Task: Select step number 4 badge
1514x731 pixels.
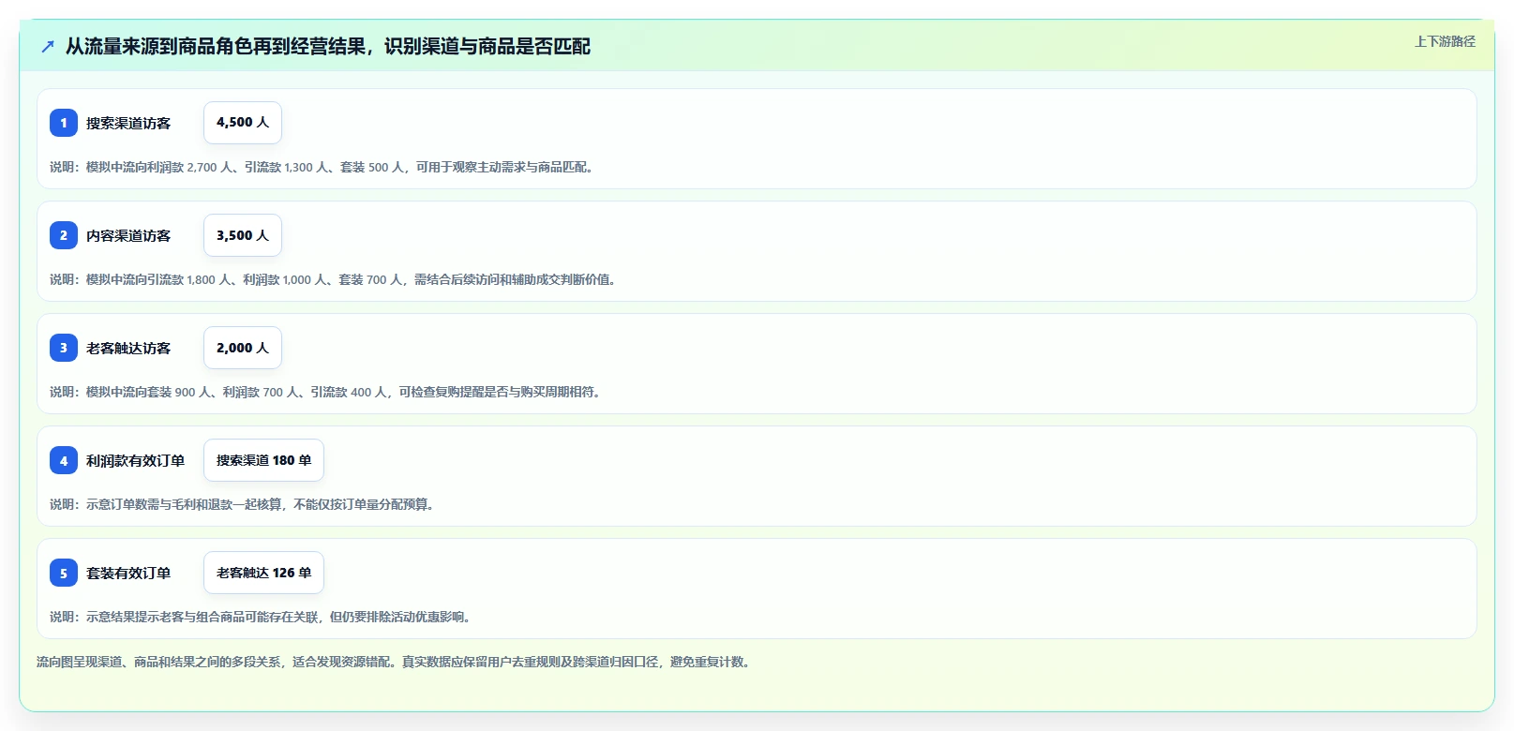Action: coord(64,460)
